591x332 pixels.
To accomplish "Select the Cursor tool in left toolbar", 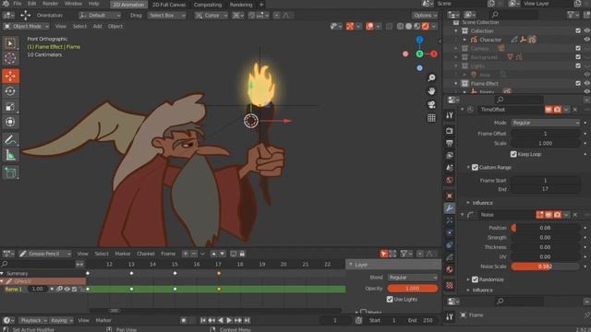I will 10,58.
